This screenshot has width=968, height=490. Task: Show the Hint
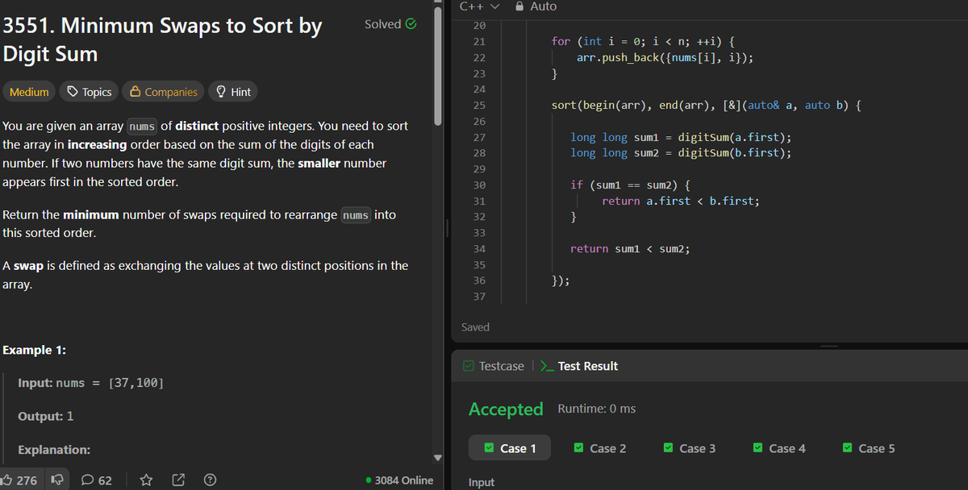233,92
